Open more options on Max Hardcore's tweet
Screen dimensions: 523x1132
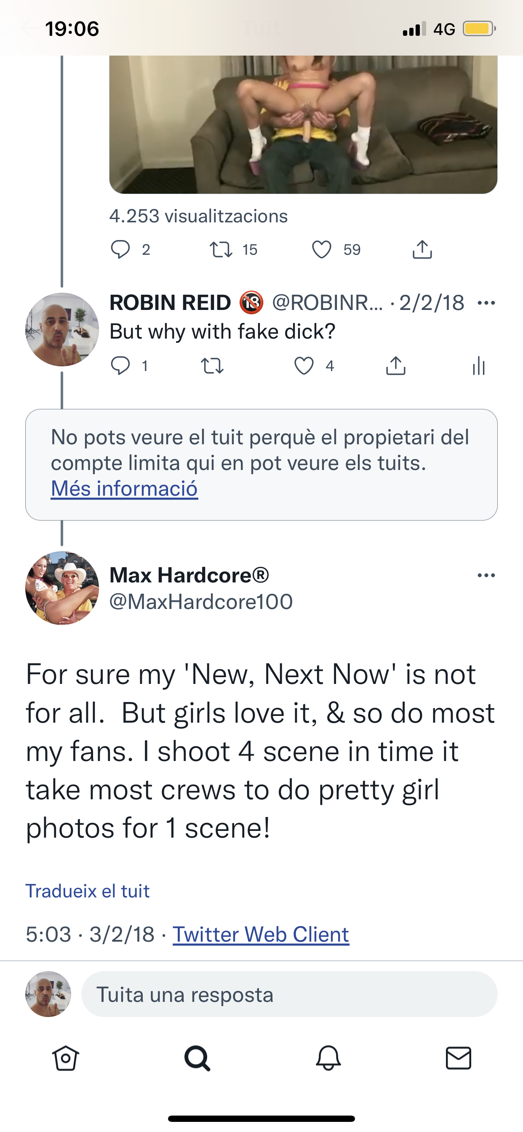pyautogui.click(x=486, y=575)
